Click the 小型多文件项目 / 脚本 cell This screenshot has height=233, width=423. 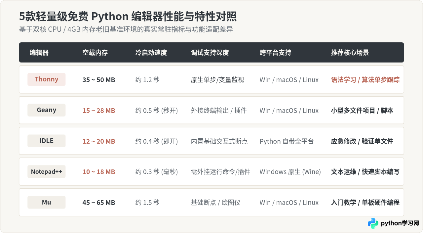[x=362, y=111]
